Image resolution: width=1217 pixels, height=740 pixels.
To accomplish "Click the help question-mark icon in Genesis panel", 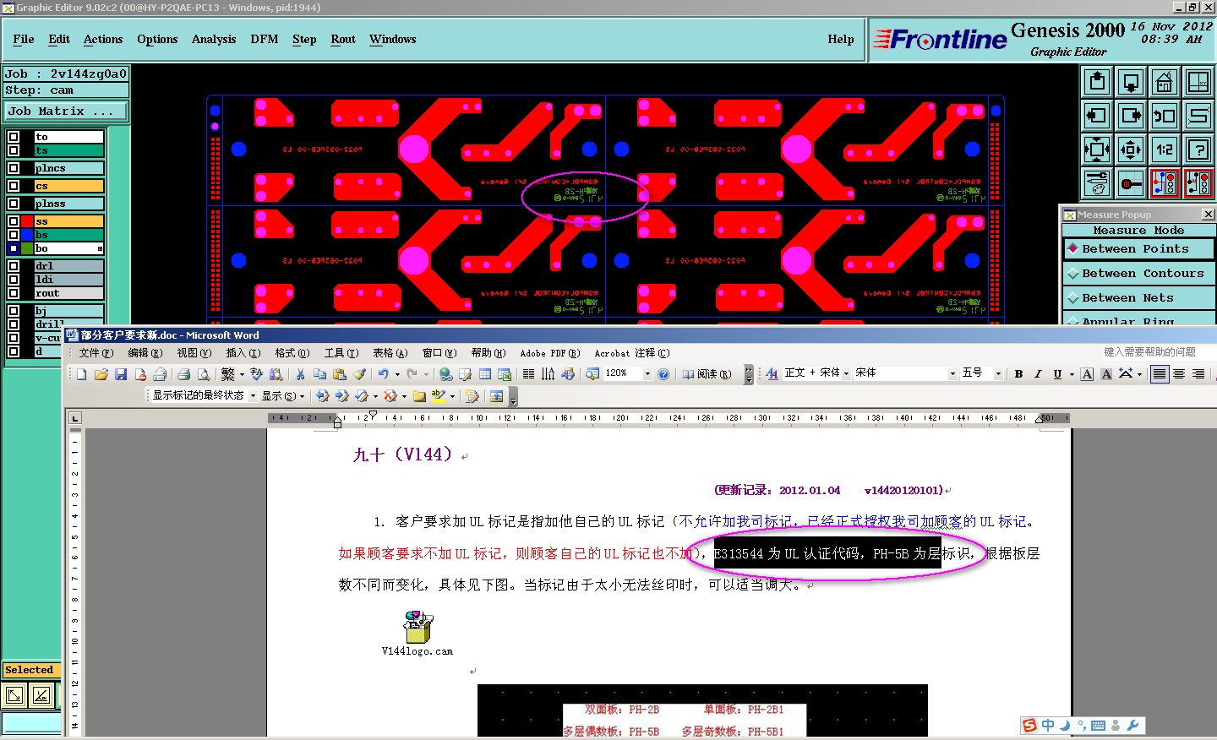I will tap(1198, 150).
